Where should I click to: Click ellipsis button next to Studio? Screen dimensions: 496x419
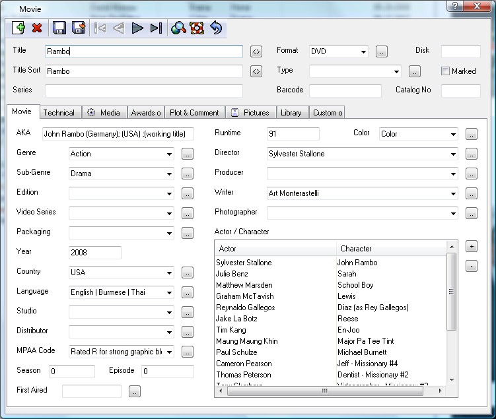click(x=188, y=313)
